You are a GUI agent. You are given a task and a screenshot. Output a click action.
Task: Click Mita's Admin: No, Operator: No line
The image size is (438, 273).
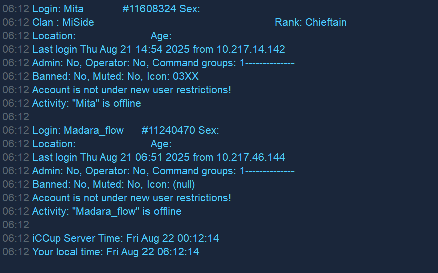(163, 63)
